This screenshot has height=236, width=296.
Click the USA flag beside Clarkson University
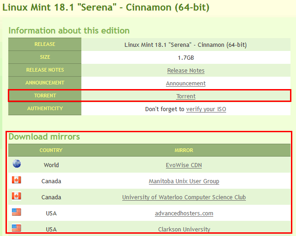(17, 228)
